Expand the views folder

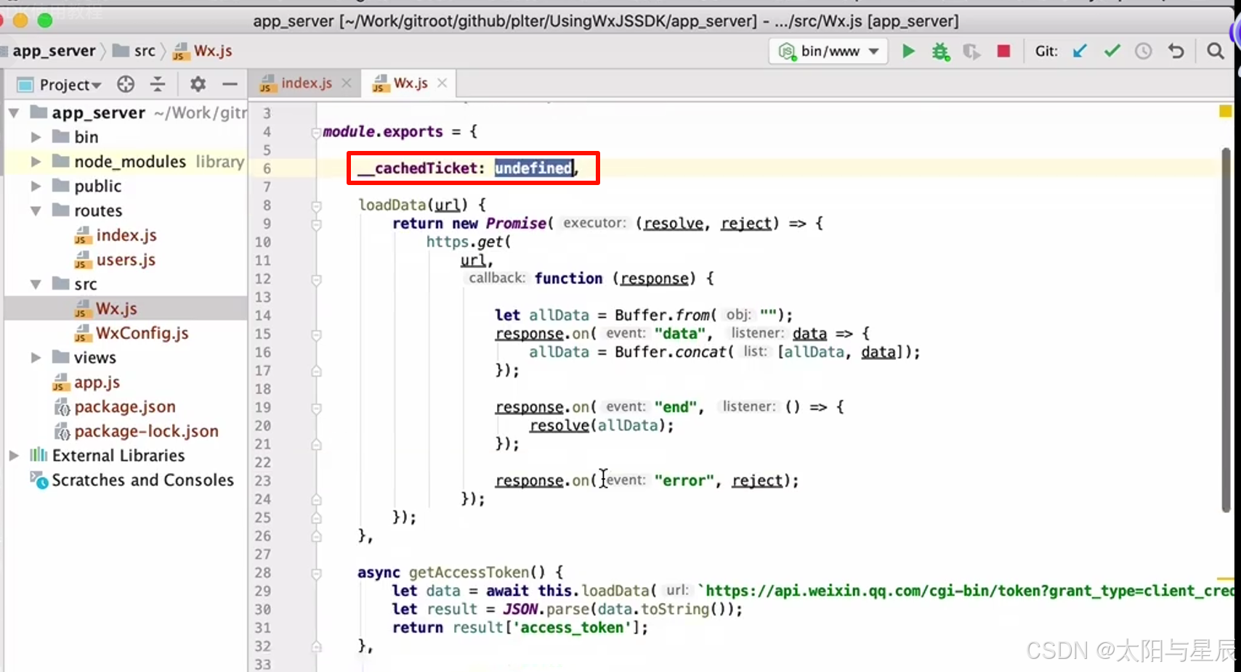pos(36,358)
